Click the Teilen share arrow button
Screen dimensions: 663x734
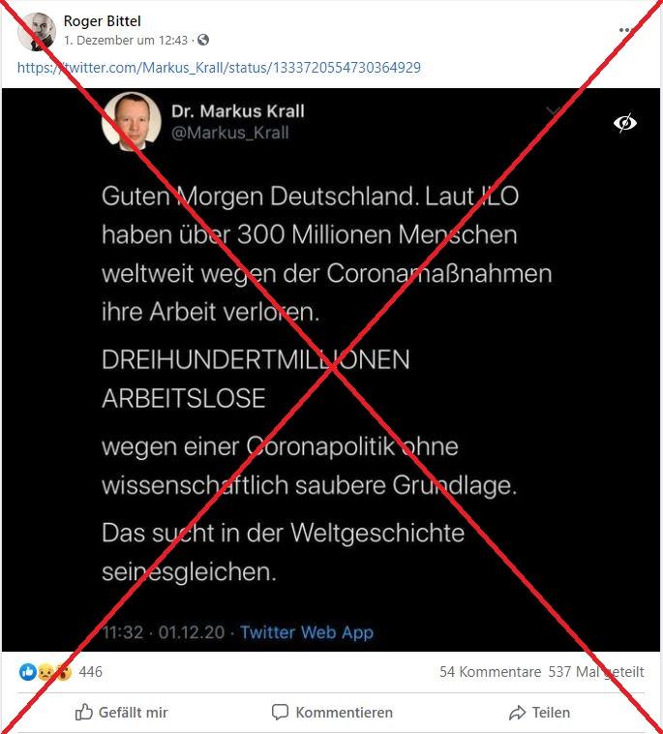tap(539, 713)
